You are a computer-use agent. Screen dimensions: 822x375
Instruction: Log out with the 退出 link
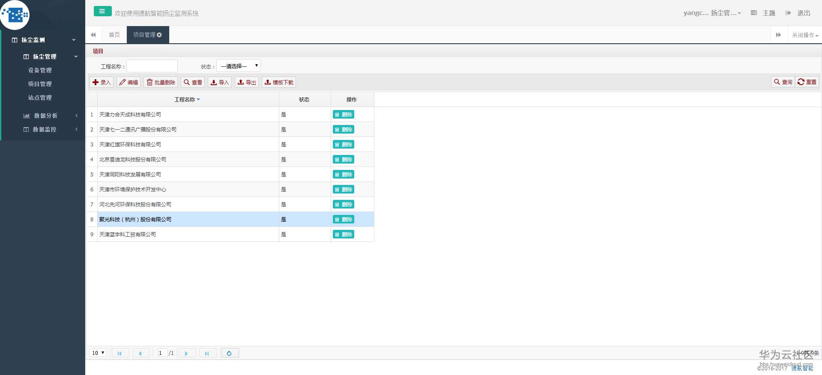click(798, 13)
